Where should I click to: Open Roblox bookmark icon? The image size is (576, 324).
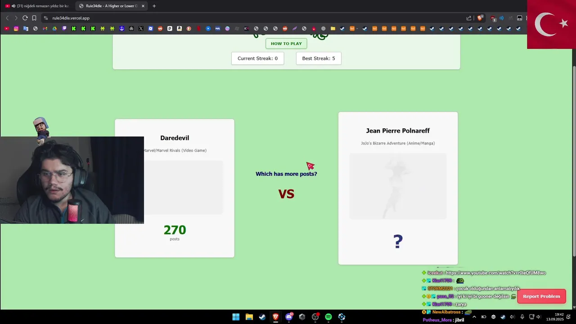pos(150,28)
